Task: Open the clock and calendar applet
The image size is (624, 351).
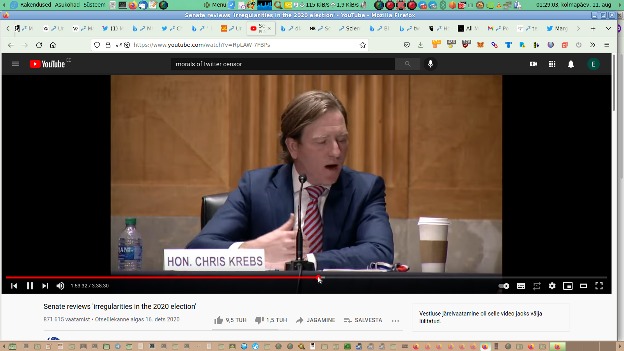Action: click(x=573, y=5)
